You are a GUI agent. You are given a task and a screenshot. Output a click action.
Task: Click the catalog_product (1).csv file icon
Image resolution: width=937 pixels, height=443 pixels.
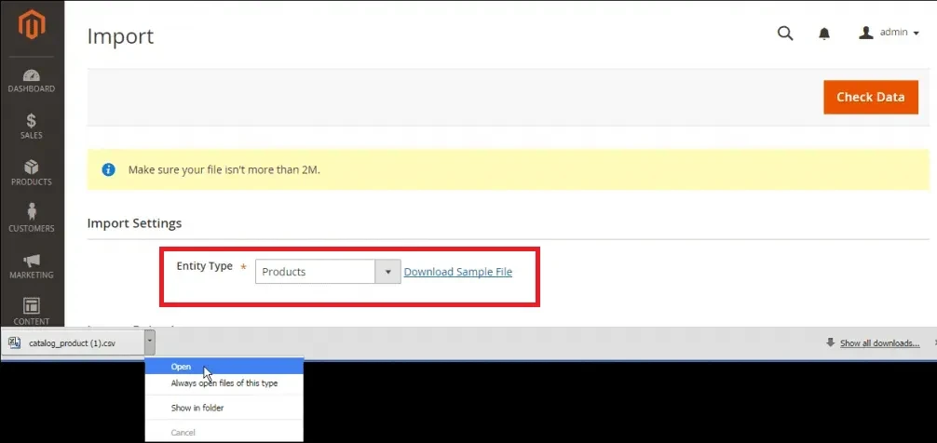click(15, 342)
